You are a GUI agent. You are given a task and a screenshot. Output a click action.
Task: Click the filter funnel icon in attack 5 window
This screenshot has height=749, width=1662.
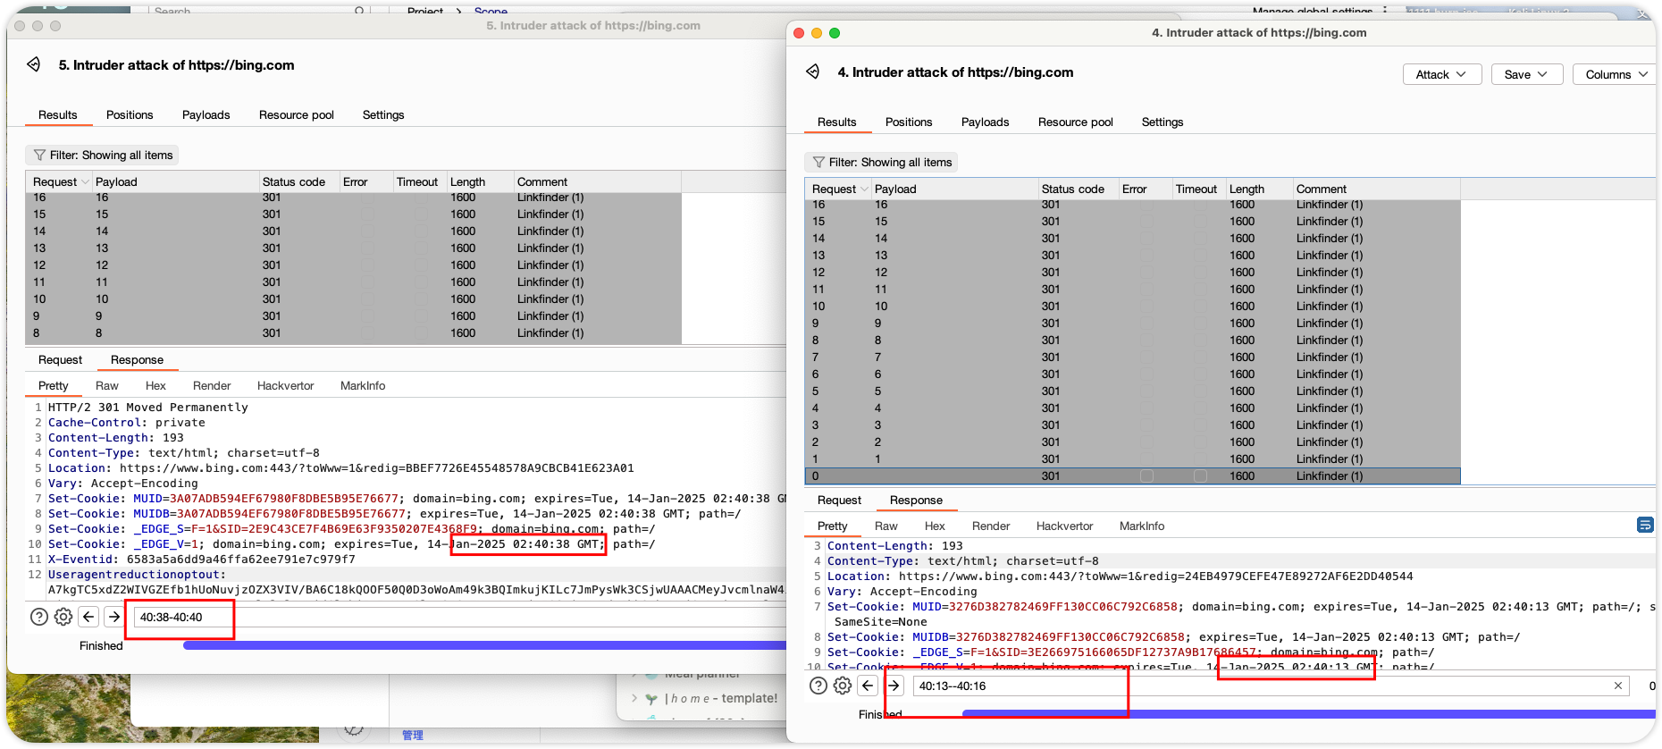[39, 156]
